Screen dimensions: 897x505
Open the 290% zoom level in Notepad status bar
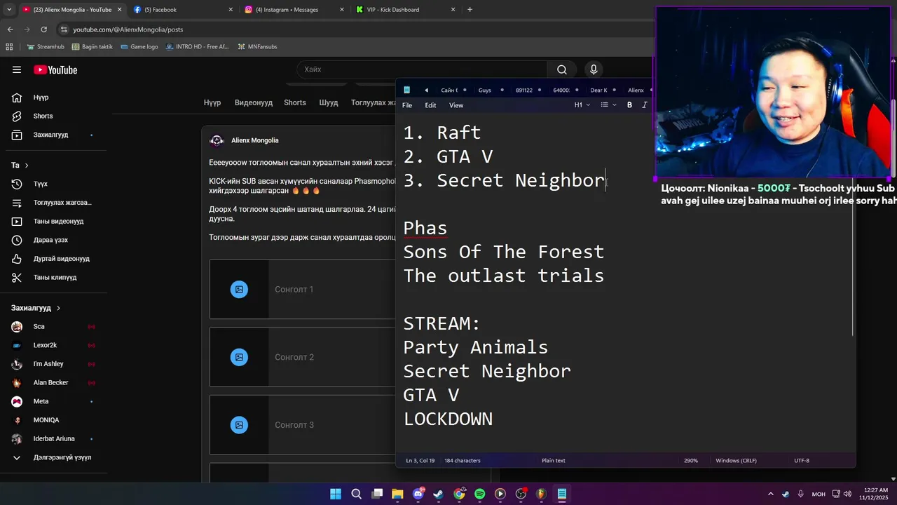691,461
